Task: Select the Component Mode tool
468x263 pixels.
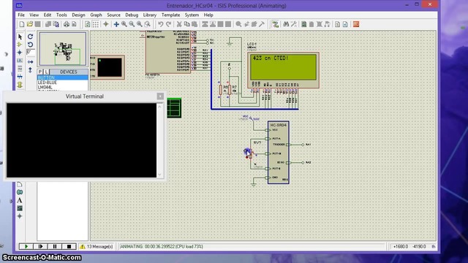Action: (x=20, y=45)
